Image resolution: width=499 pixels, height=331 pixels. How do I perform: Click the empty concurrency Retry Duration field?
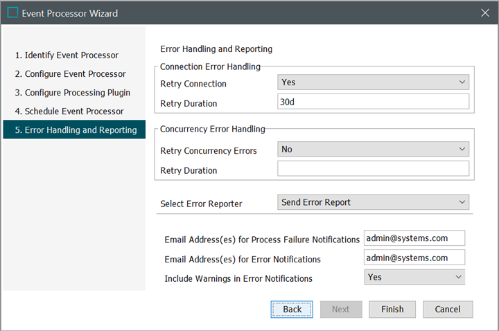pos(372,168)
